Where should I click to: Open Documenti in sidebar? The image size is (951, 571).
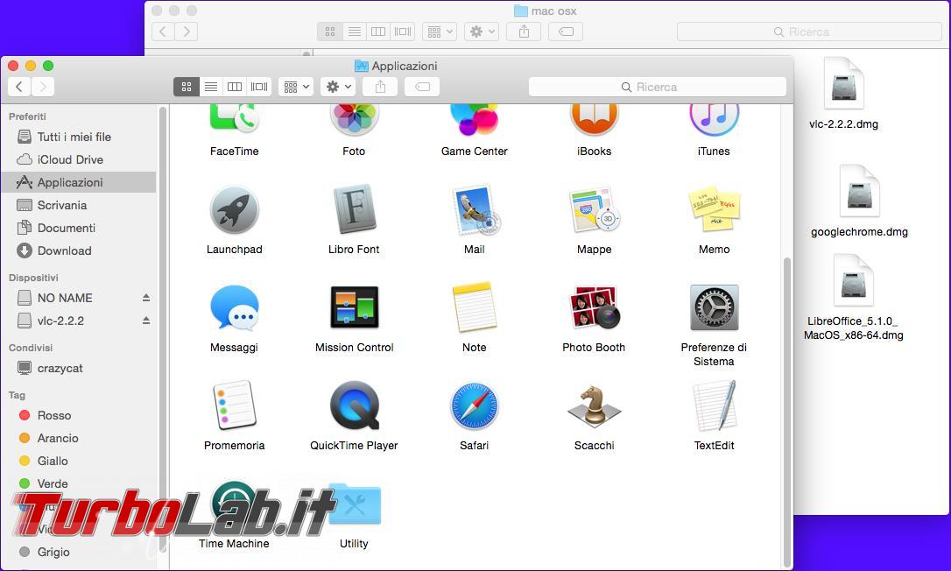click(x=79, y=229)
